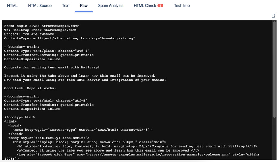Open the HTML Source tab
Image resolution: width=279 pixels, height=162 pixels.
[x=40, y=6]
